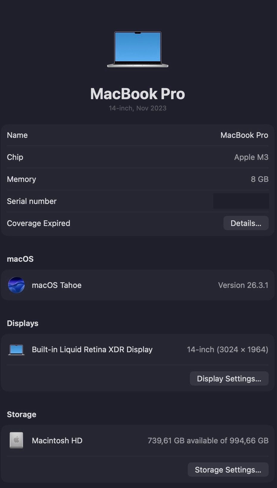Viewport: 277px width, 488px height.
Task: Edit the computer name value field
Action: coord(244,135)
